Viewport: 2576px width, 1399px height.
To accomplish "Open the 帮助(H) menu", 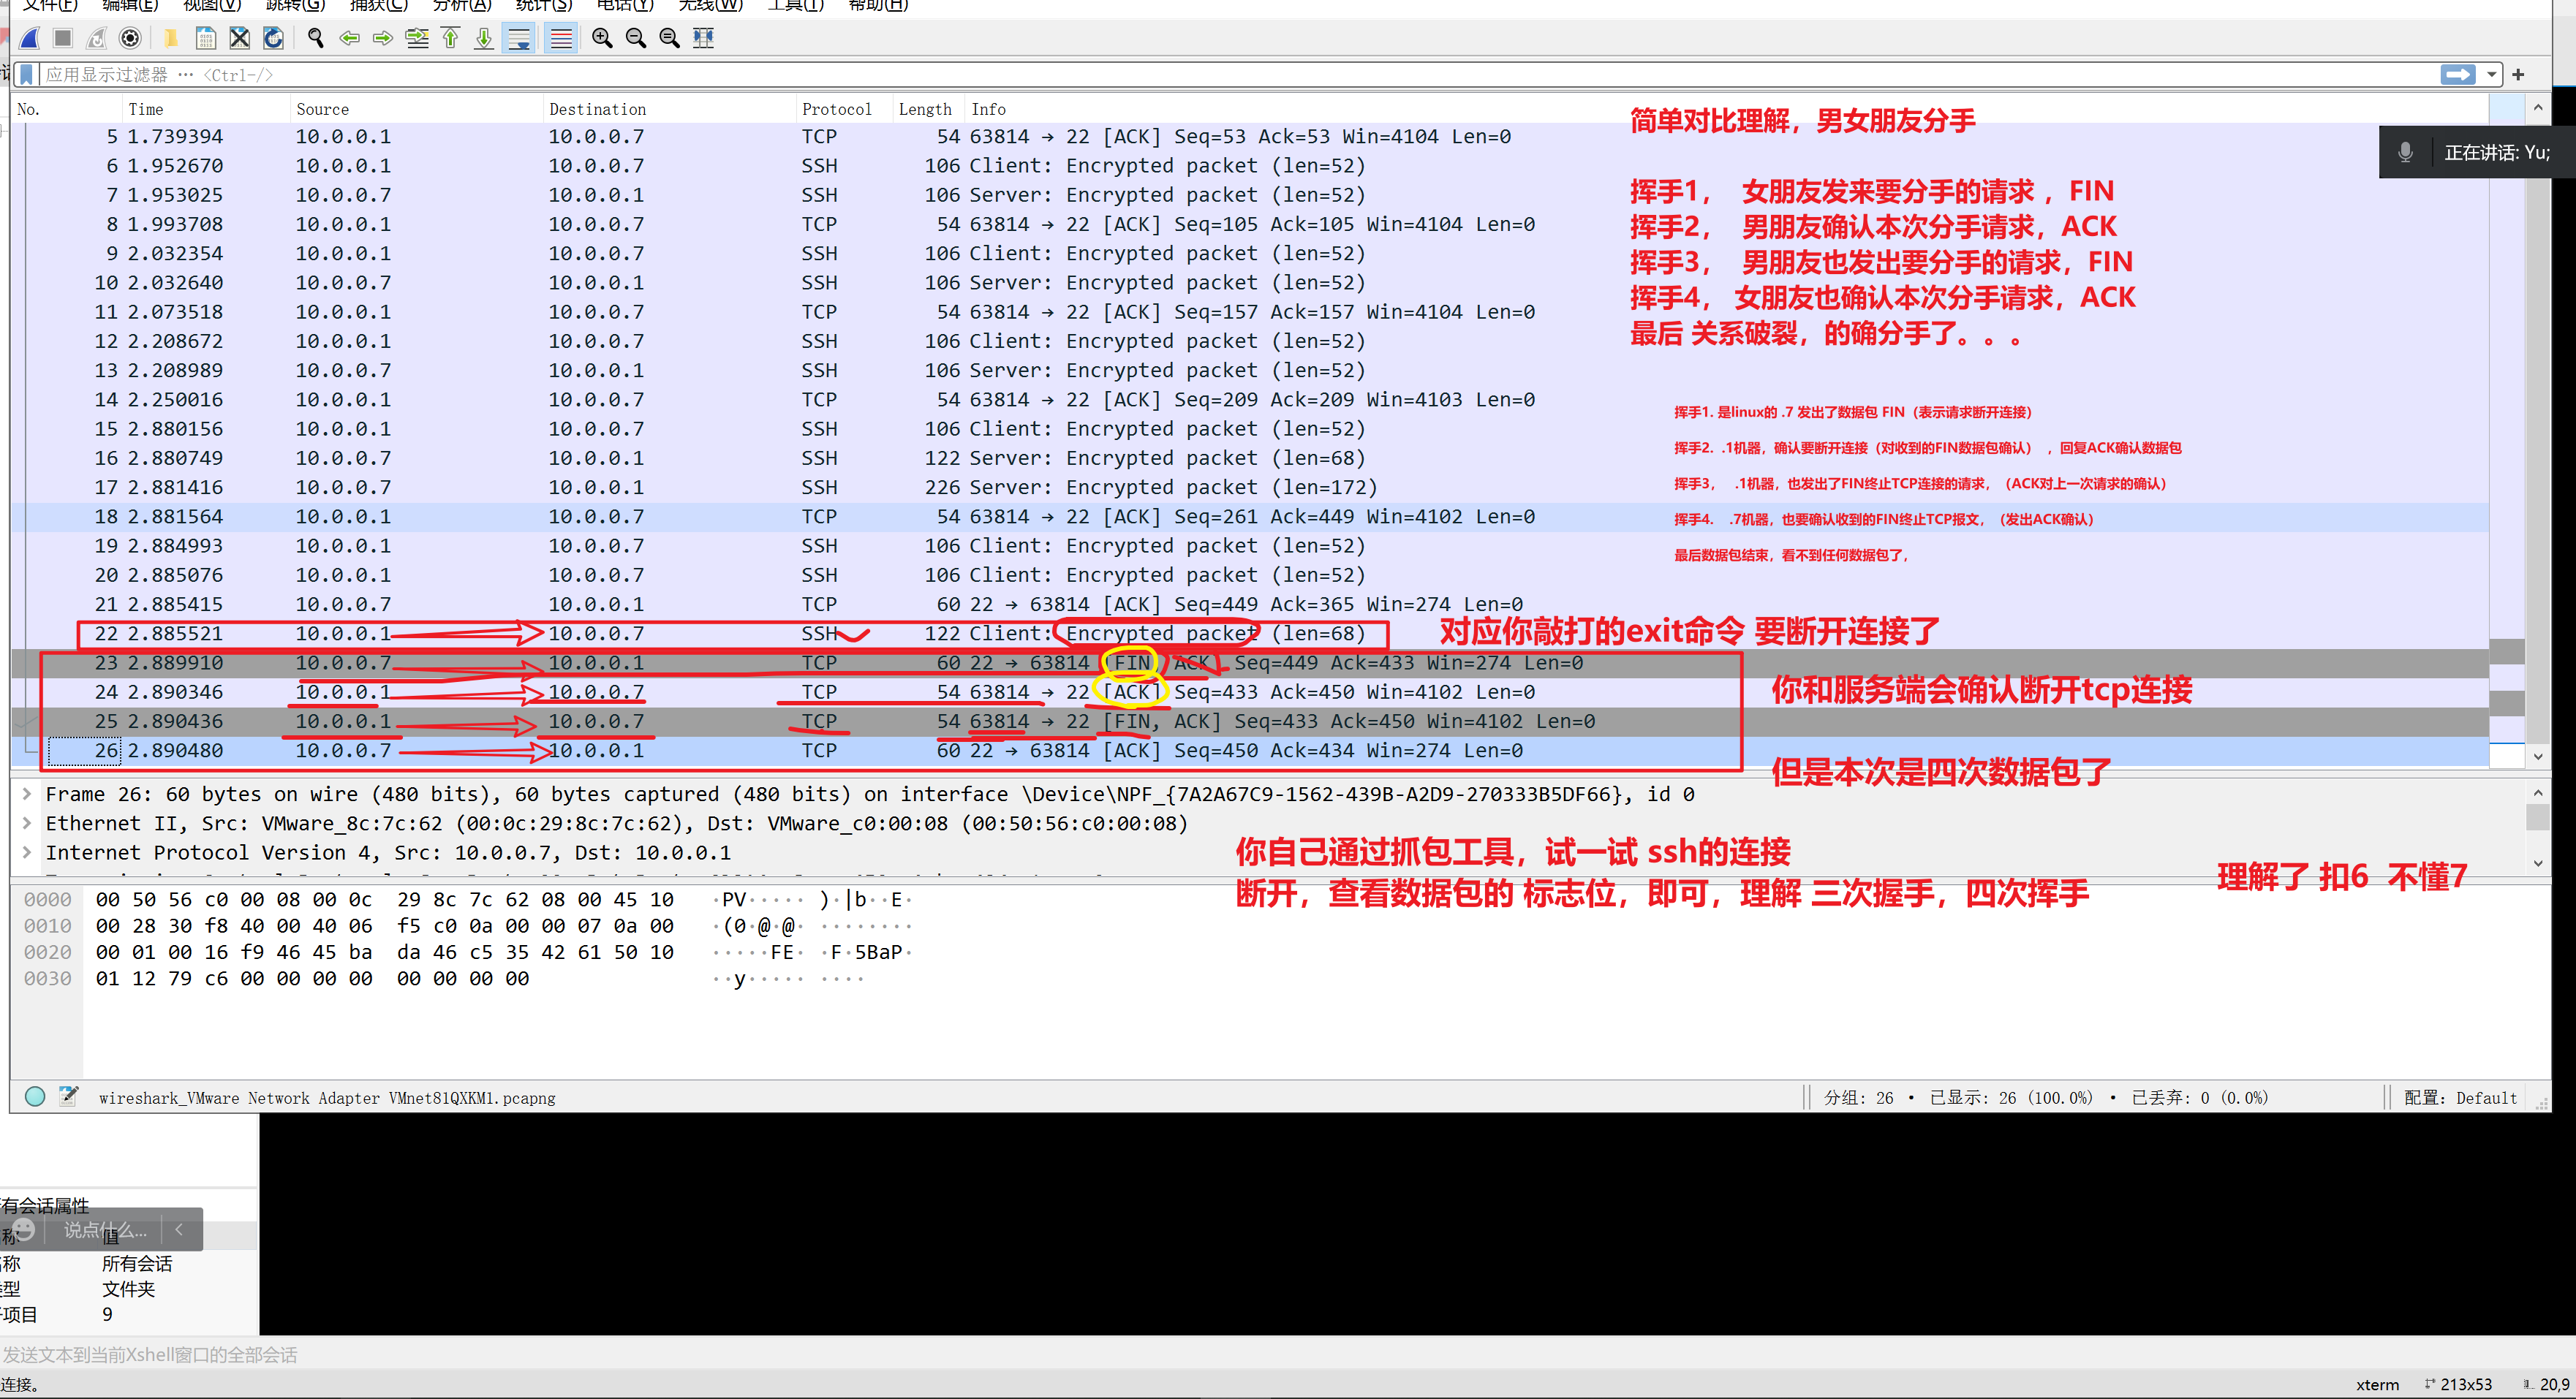I will [878, 5].
